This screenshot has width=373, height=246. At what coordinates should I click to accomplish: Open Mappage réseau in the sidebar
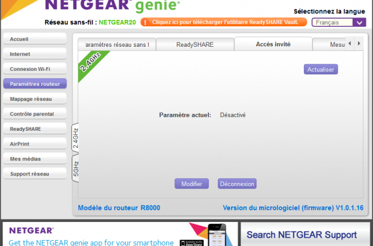click(34, 99)
